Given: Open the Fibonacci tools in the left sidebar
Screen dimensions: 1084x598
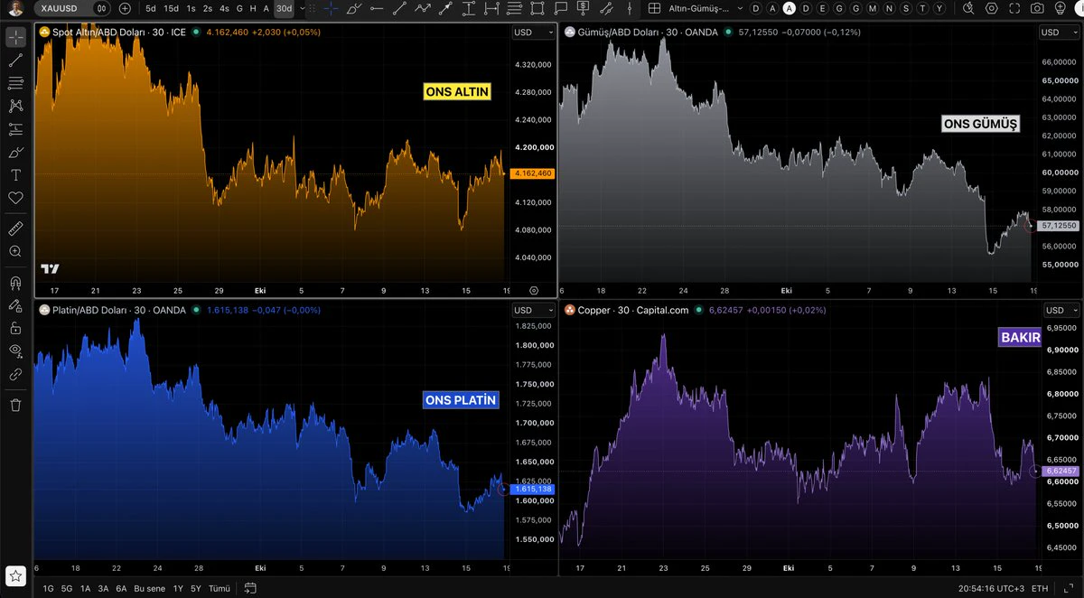Looking at the screenshot, I should [x=15, y=83].
